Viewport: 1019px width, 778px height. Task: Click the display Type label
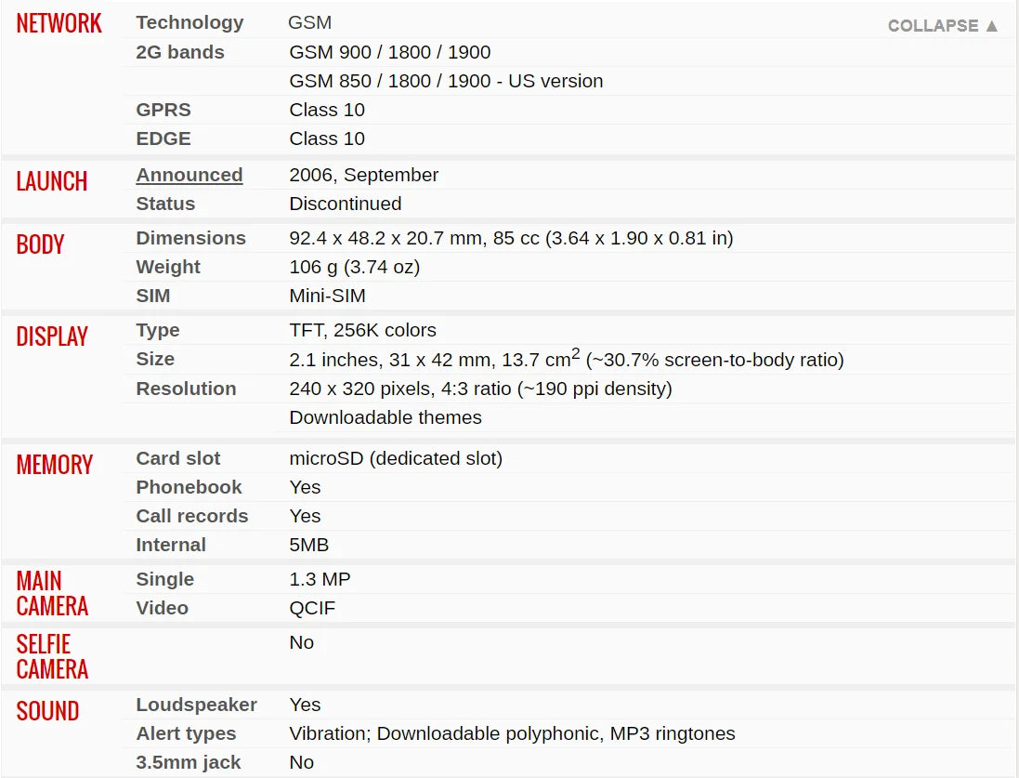(158, 330)
